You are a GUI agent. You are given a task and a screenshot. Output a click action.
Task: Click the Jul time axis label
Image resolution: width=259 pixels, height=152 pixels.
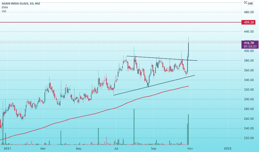pos(116,149)
